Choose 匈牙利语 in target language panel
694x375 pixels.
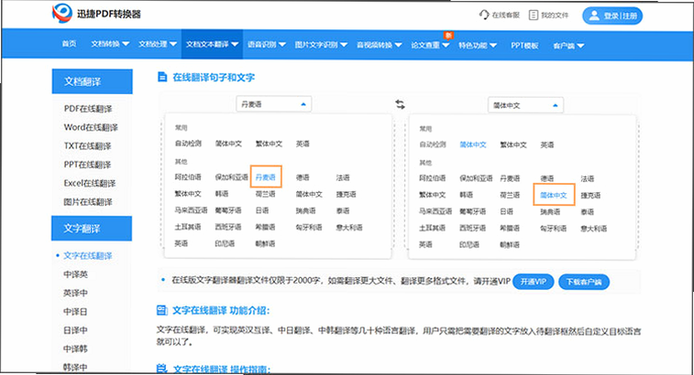(x=553, y=229)
